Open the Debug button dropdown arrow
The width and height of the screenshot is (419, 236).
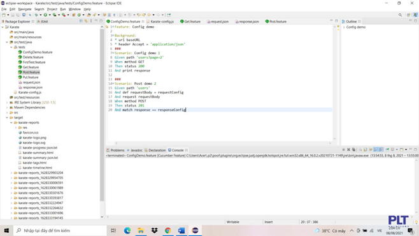pyautogui.click(x=40, y=15)
